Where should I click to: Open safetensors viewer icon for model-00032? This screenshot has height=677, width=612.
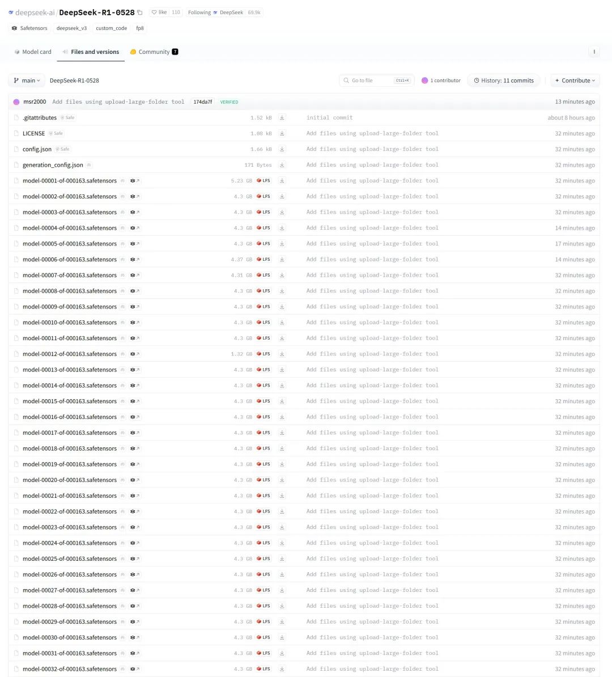[135, 669]
